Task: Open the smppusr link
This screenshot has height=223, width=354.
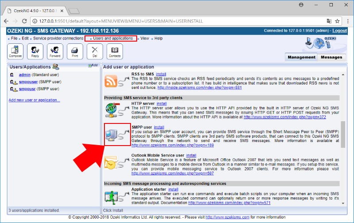Action: 27,88
